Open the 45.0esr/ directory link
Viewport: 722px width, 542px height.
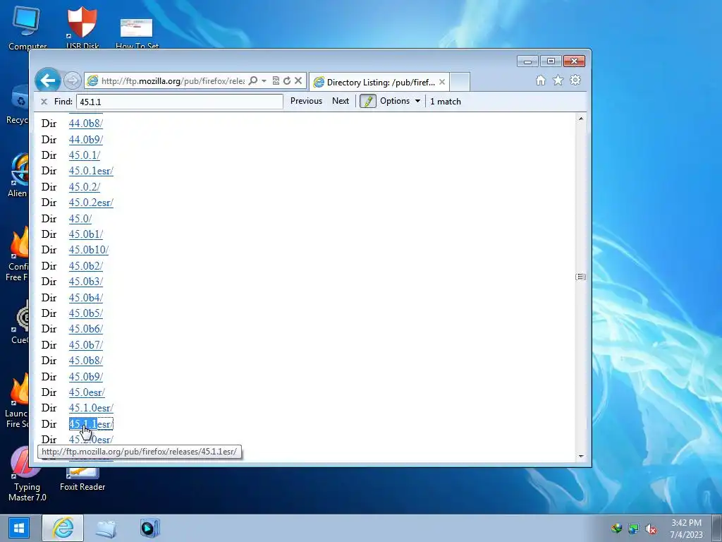[87, 392]
